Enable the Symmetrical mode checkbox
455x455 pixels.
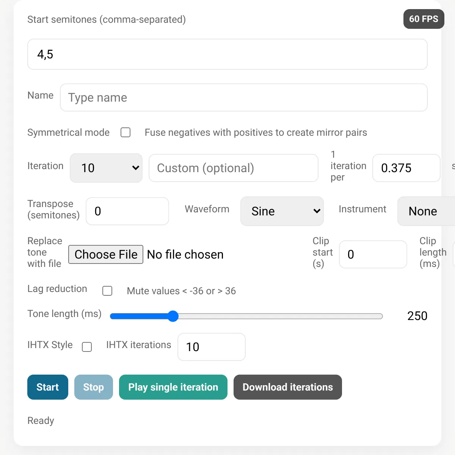(x=126, y=132)
